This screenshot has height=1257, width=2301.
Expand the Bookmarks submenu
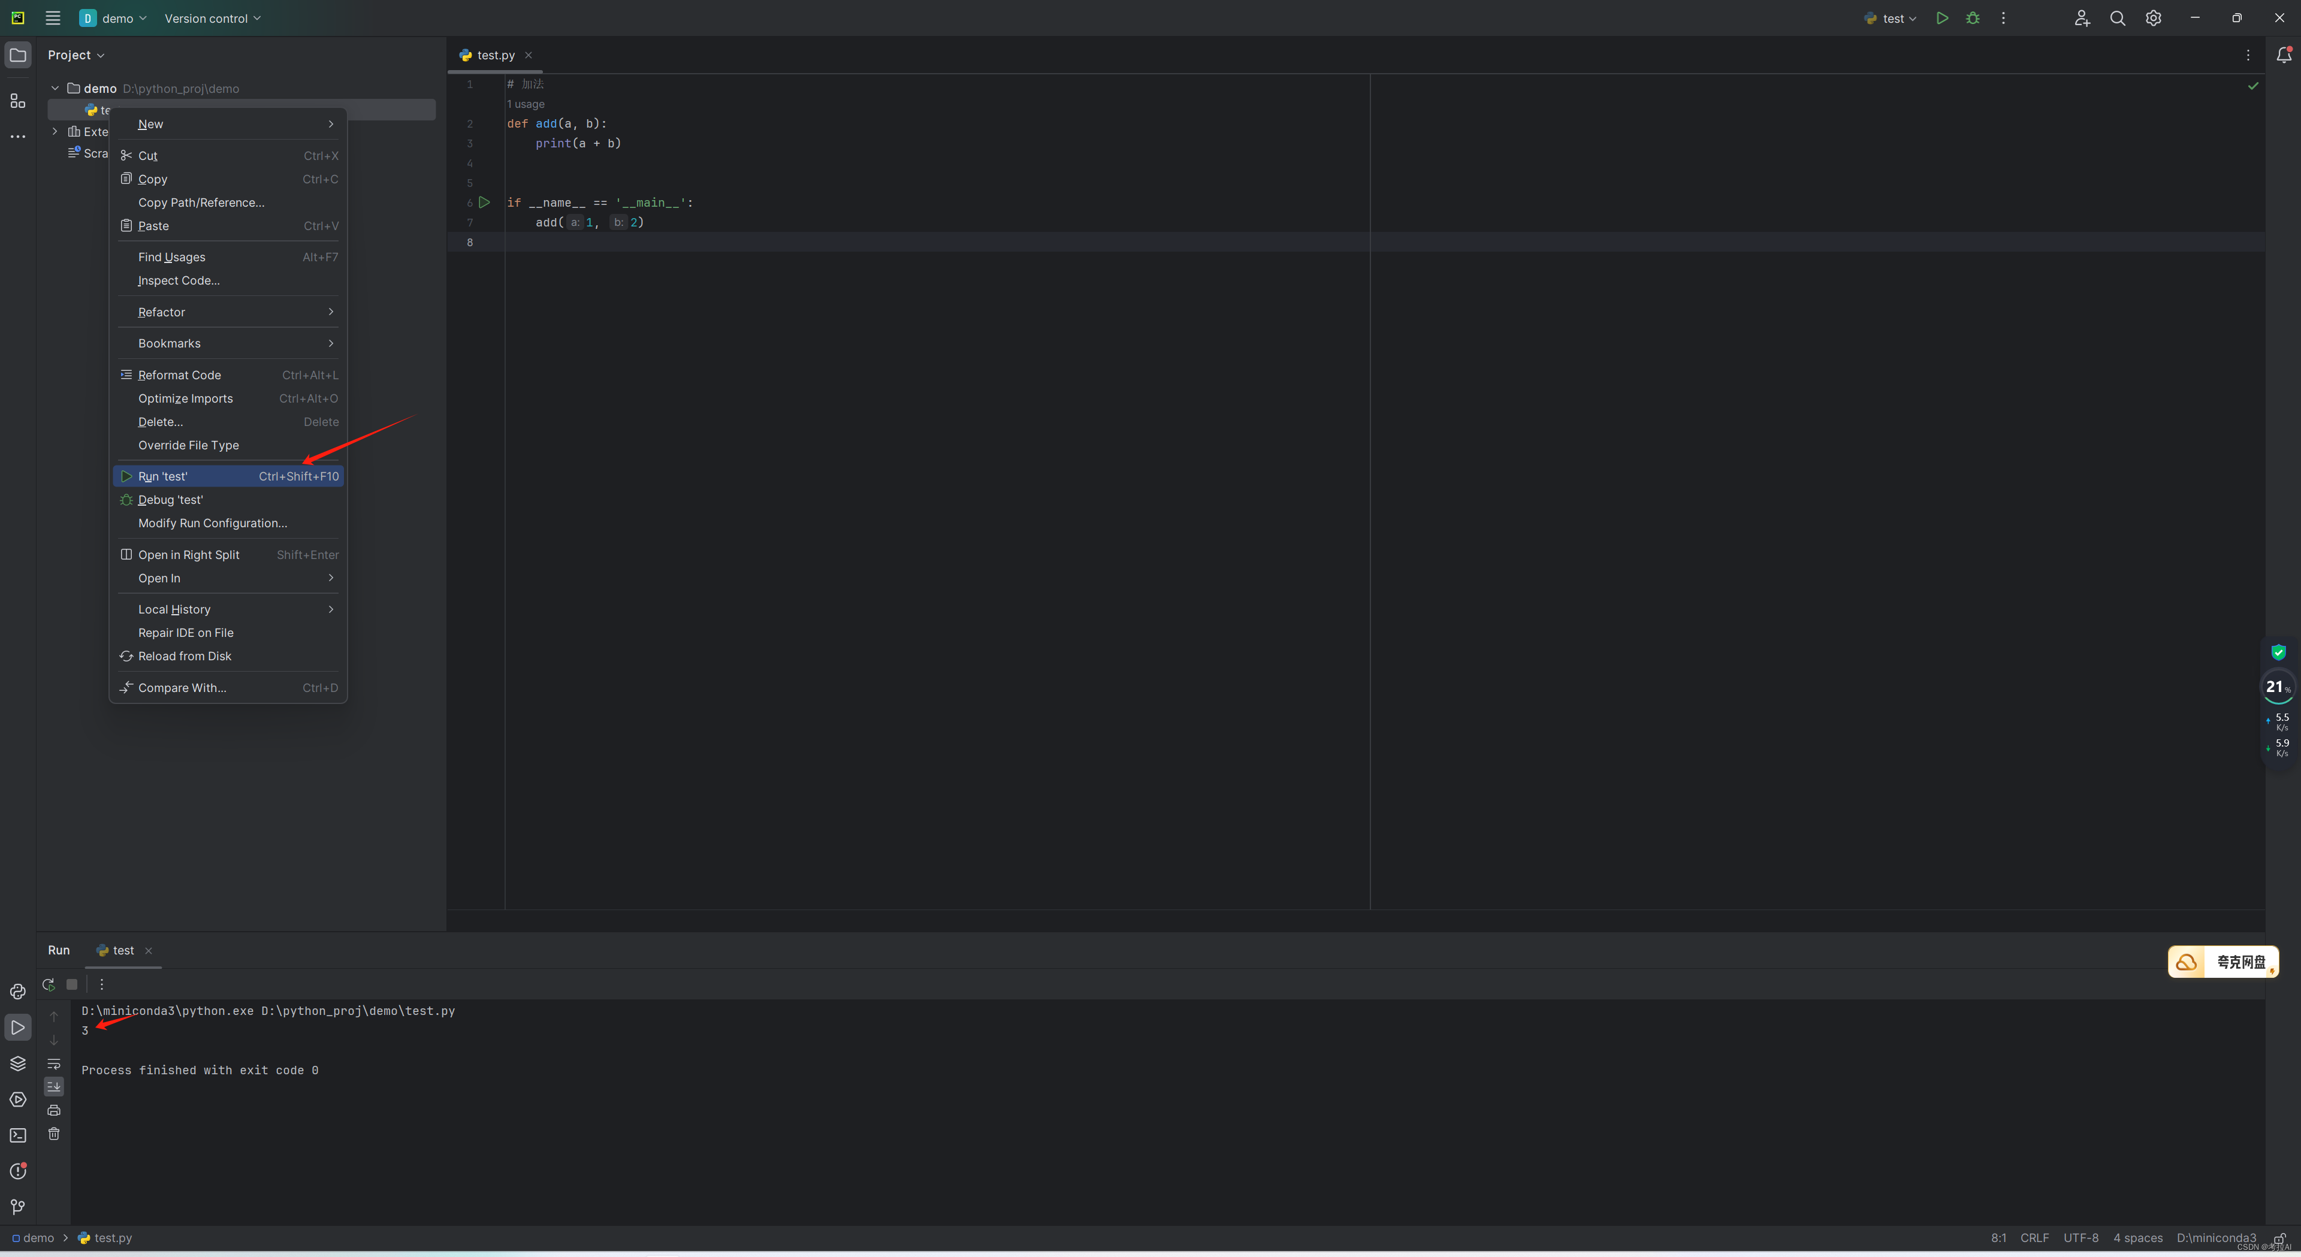pos(228,343)
